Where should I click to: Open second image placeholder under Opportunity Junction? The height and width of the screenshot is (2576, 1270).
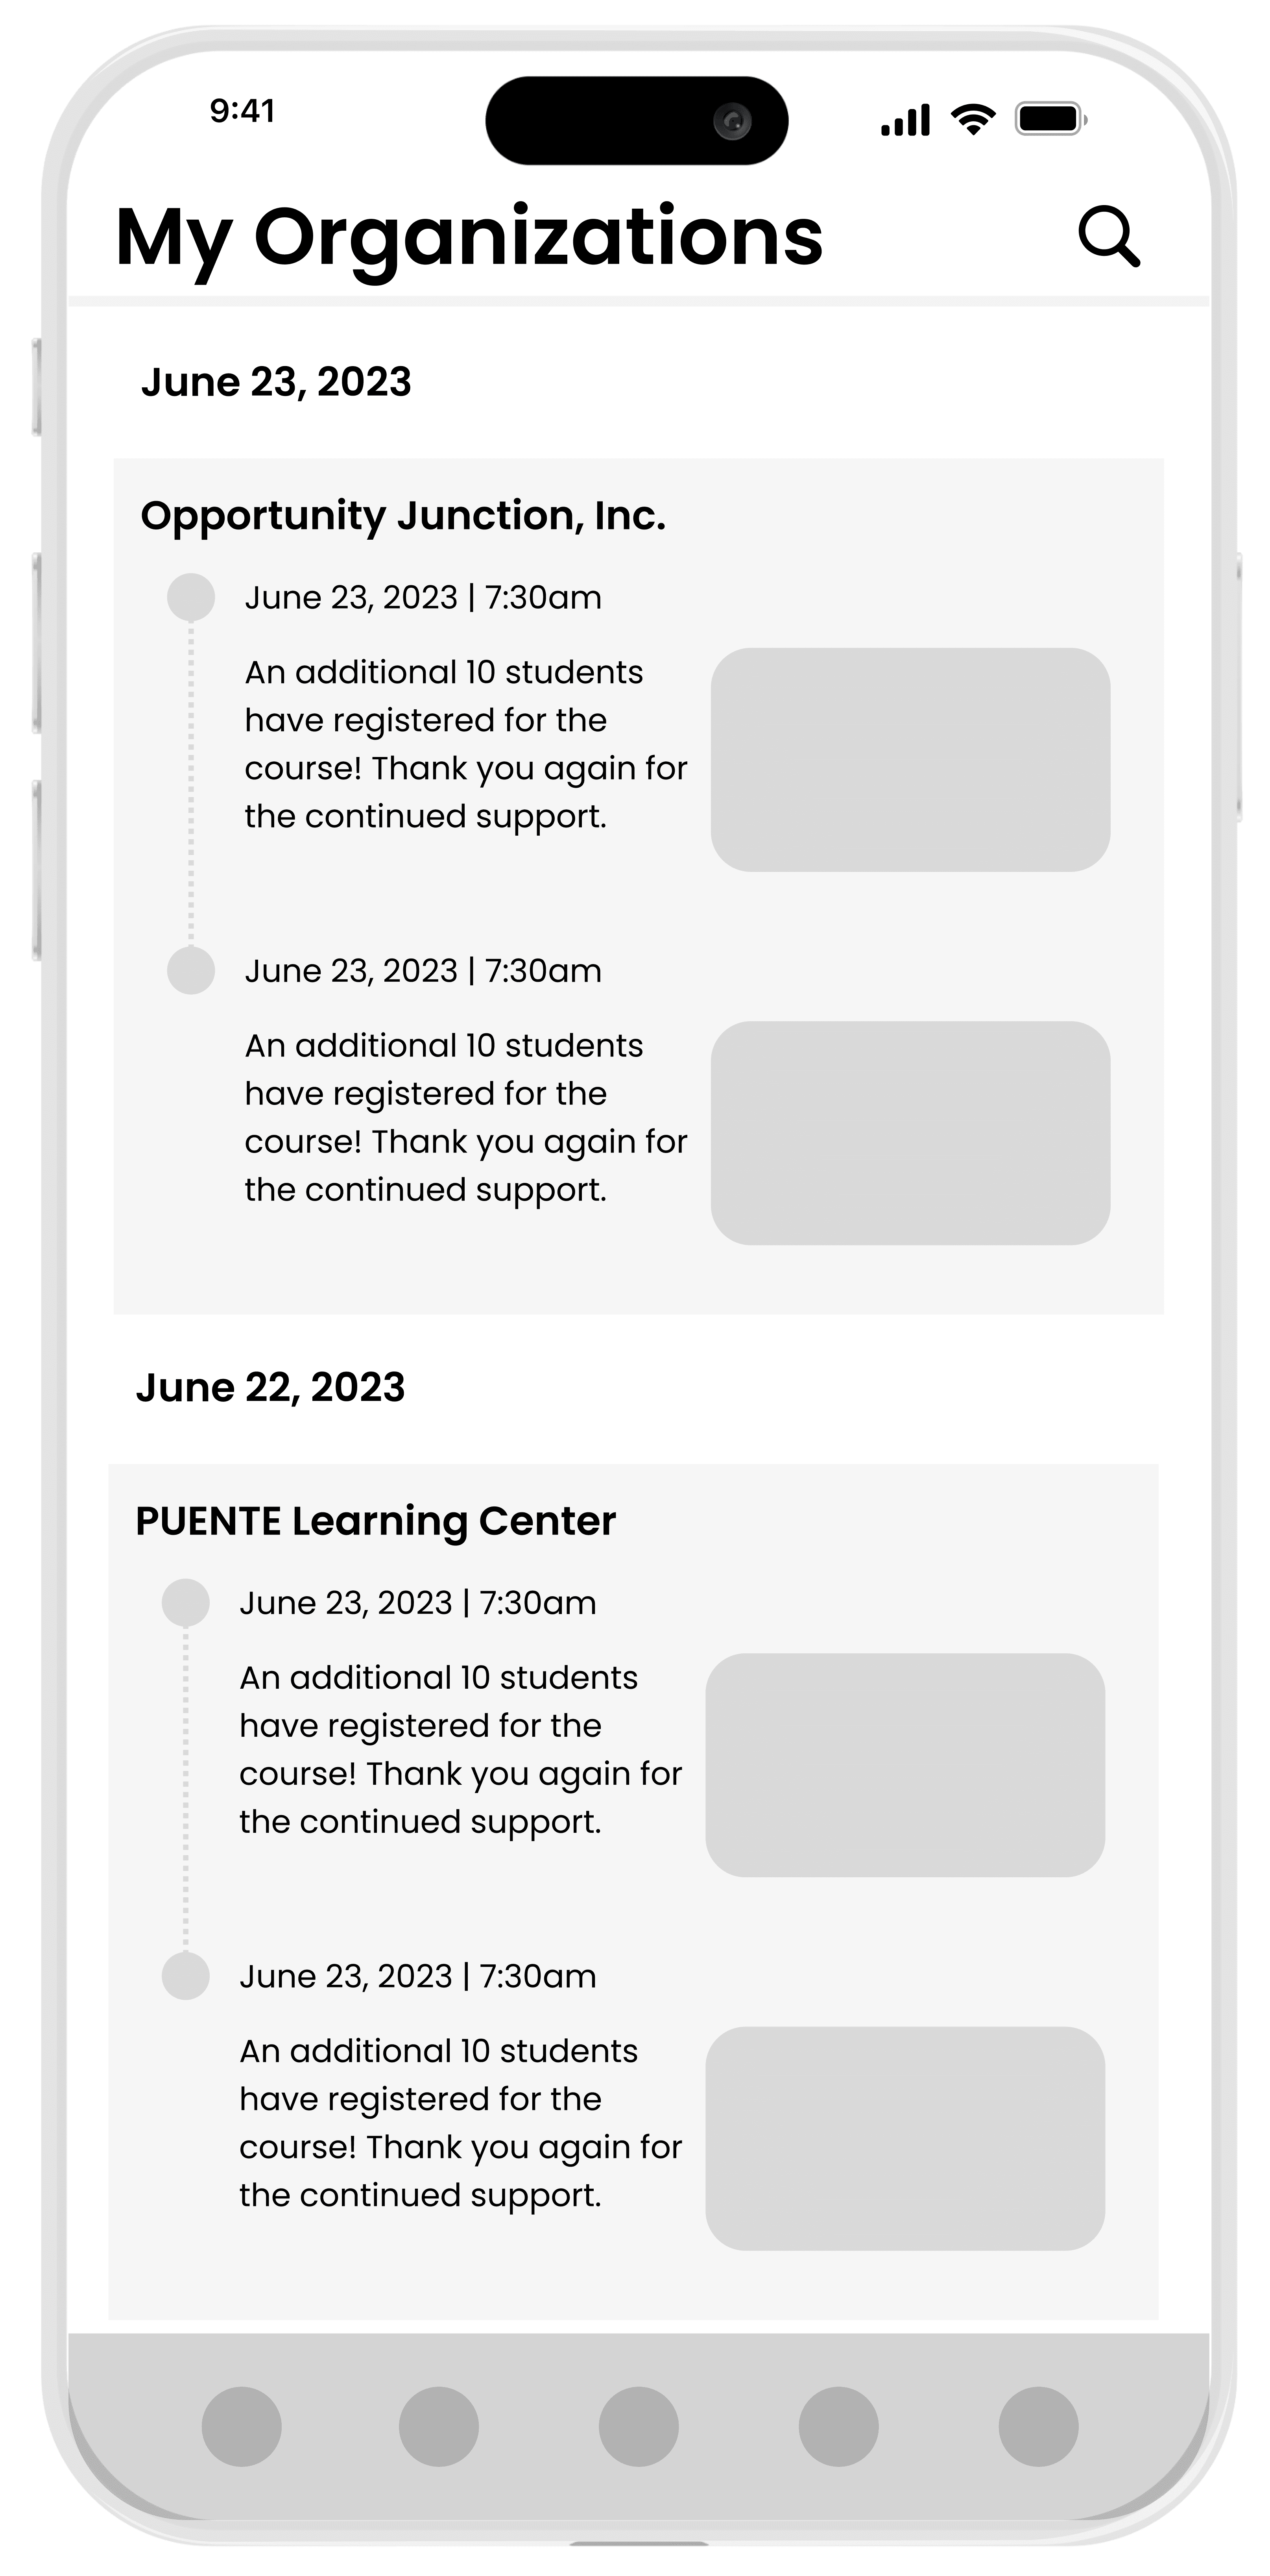point(910,1132)
